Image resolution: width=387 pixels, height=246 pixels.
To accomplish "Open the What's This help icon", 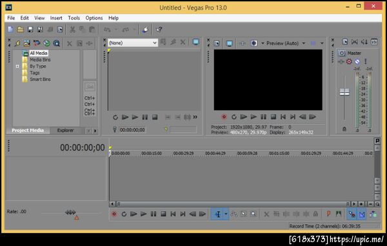I will [x=159, y=30].
